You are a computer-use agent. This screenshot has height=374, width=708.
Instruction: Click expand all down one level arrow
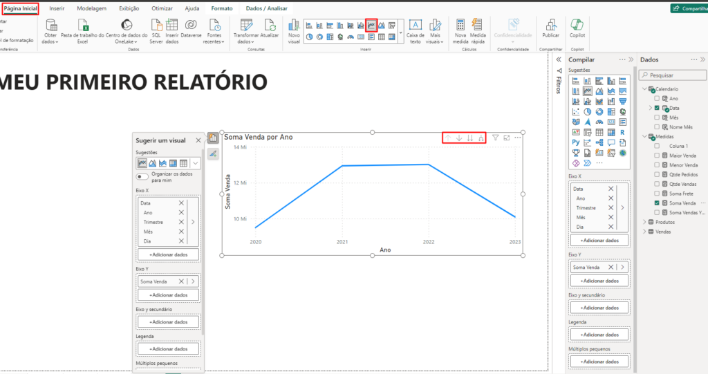click(x=481, y=138)
